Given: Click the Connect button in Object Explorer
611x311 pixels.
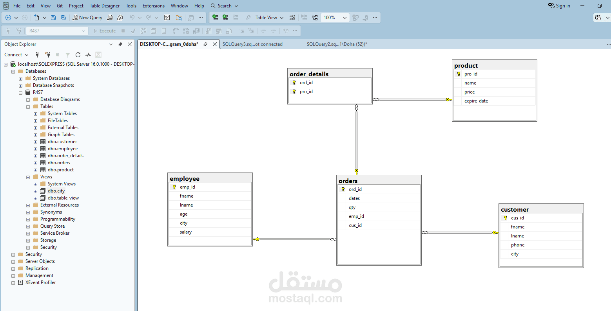Looking at the screenshot, I should pyautogui.click(x=14, y=55).
